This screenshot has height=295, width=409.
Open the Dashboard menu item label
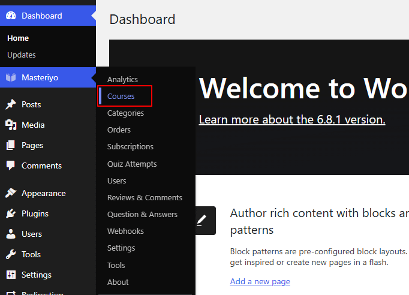[x=42, y=16]
